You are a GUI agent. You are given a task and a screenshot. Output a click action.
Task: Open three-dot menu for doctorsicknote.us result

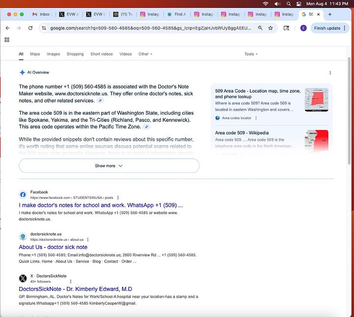(x=88, y=239)
